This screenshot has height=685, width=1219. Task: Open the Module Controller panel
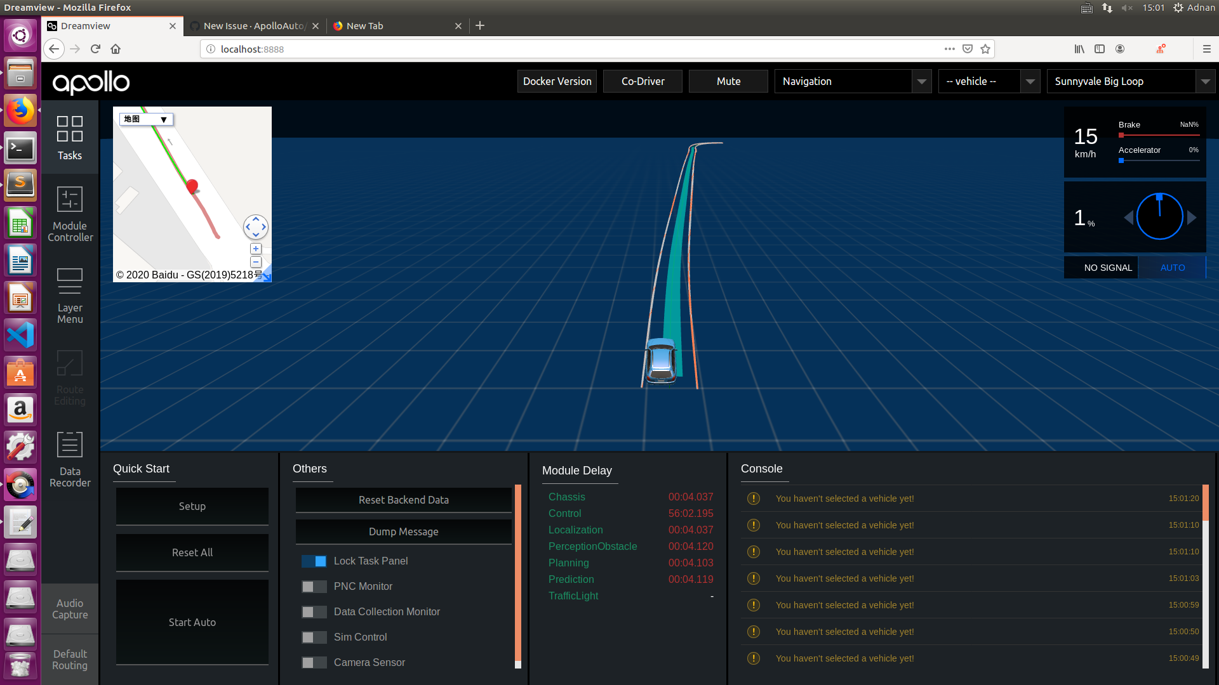70,214
